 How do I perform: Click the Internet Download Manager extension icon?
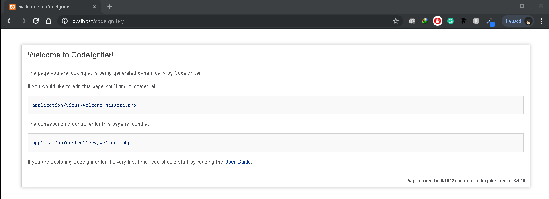(x=425, y=21)
